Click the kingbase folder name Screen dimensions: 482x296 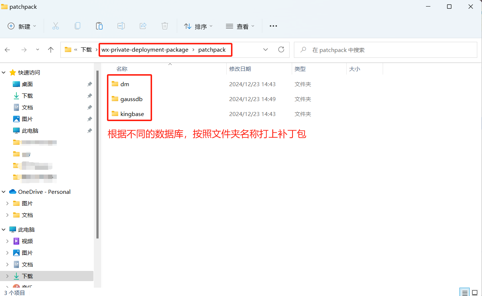click(132, 114)
